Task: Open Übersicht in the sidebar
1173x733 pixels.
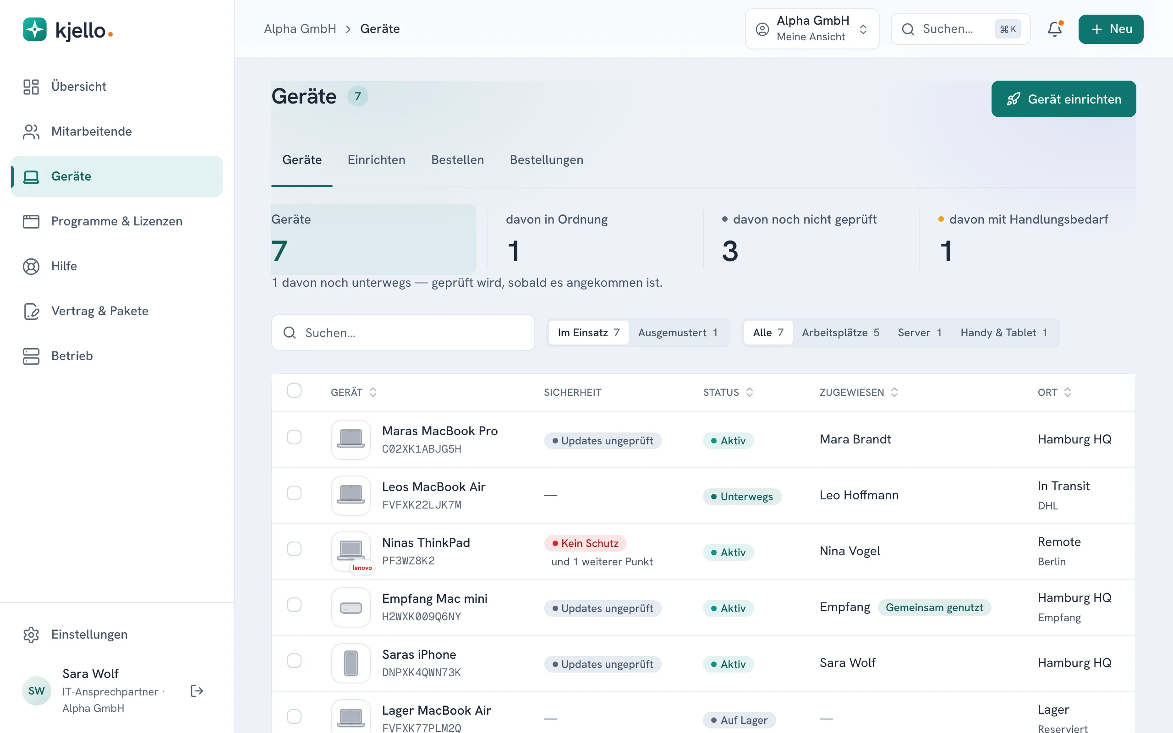Action: pos(117,86)
